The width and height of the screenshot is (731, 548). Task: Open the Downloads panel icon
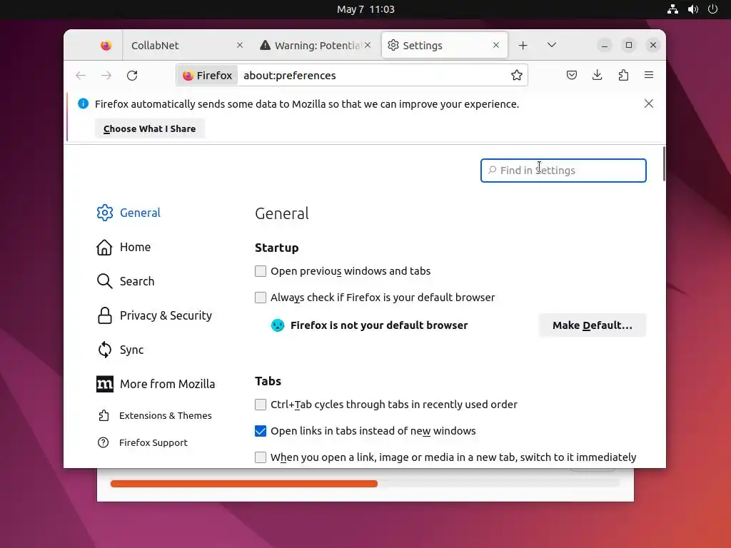tap(598, 75)
